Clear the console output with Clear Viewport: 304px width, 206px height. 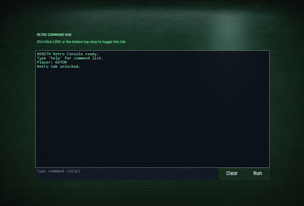[232, 174]
